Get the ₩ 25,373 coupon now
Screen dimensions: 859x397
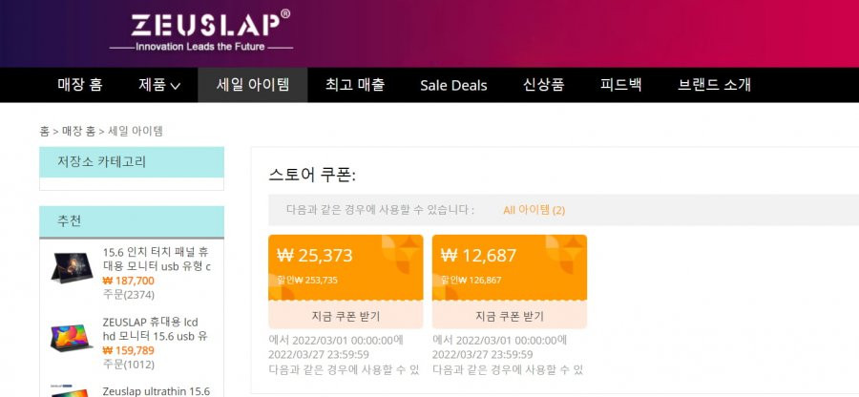(346, 316)
